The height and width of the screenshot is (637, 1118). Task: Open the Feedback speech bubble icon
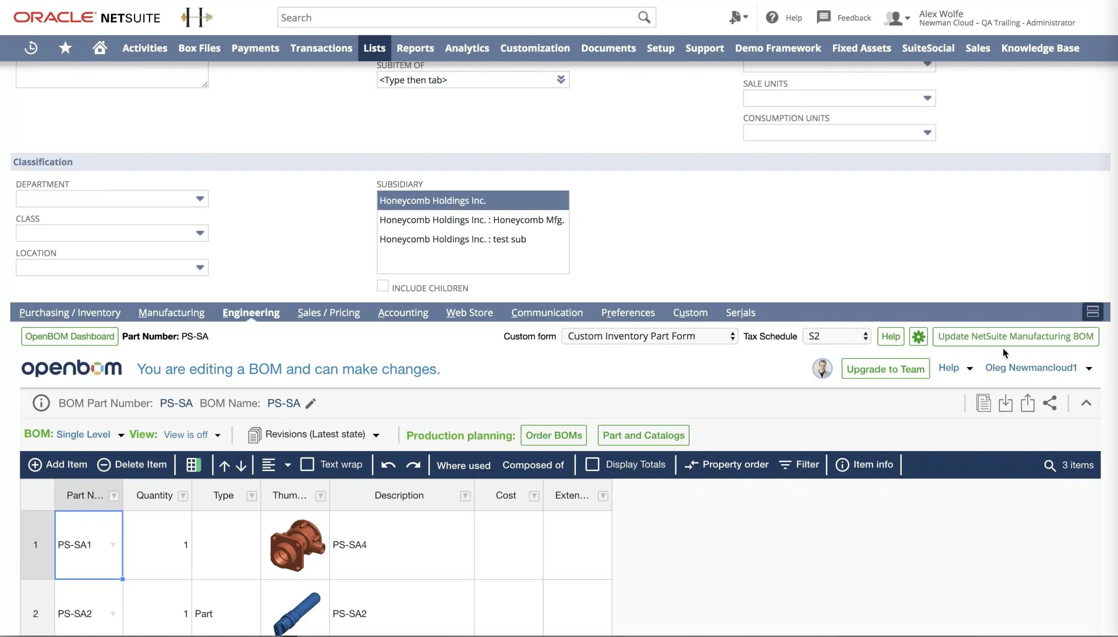tap(824, 17)
